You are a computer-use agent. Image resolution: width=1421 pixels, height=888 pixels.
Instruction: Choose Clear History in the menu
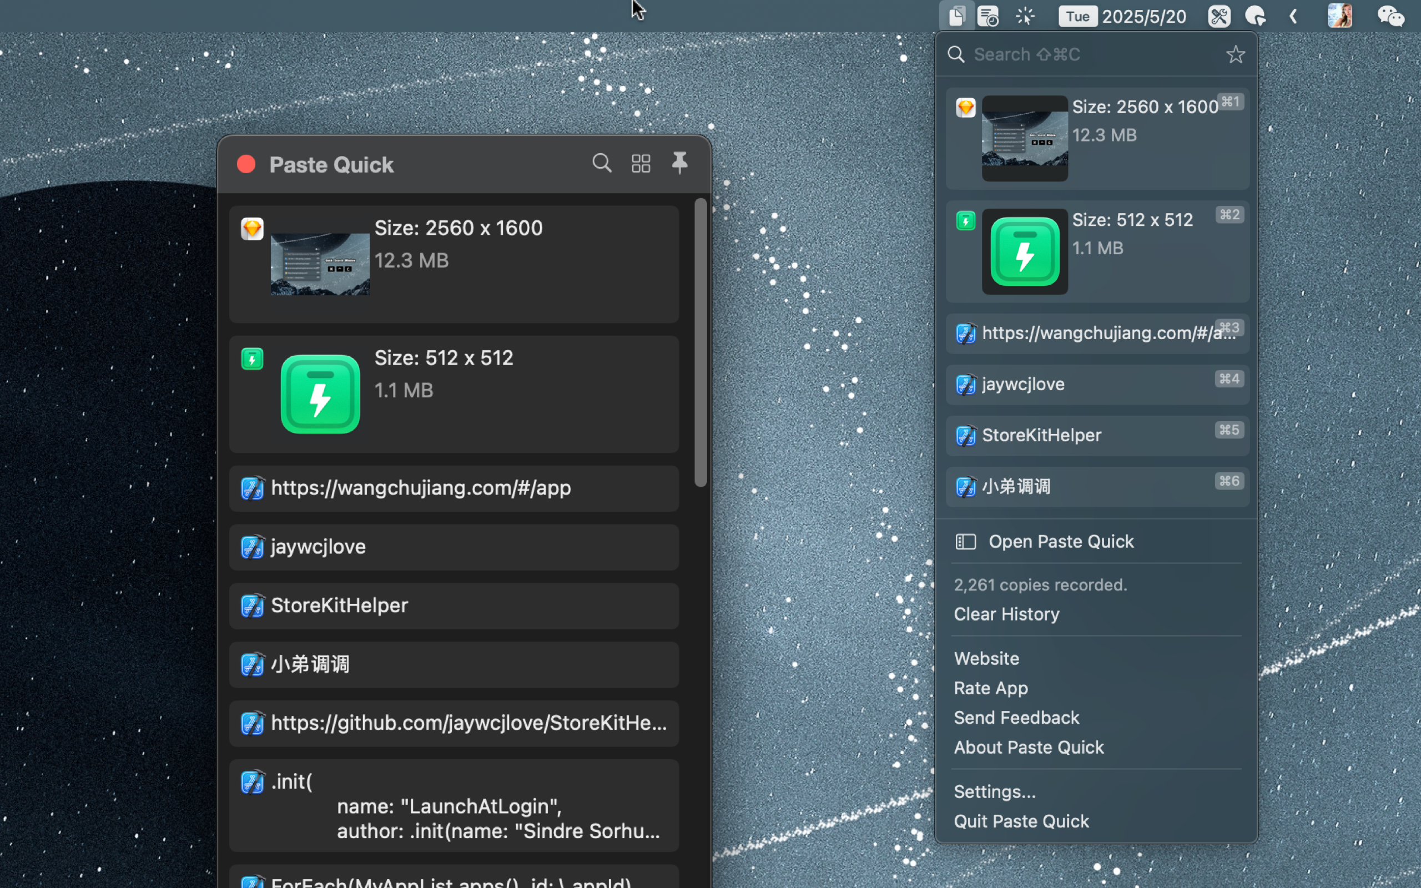click(x=1006, y=614)
